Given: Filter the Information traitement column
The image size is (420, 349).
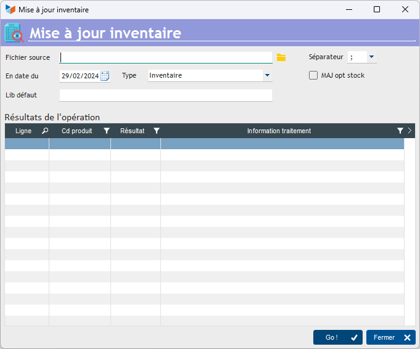Looking at the screenshot, I should click(400, 131).
